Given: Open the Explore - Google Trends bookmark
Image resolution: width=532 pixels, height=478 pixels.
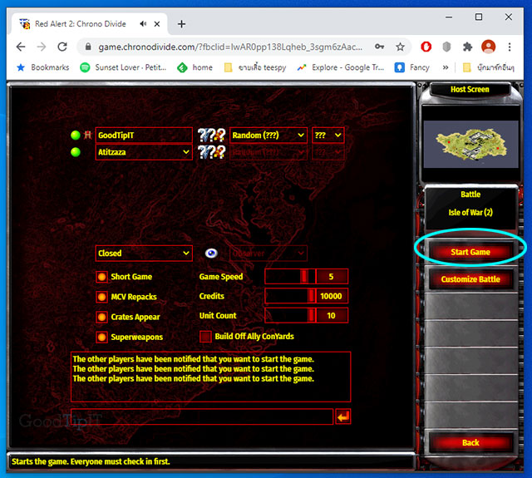Looking at the screenshot, I should pos(341,67).
